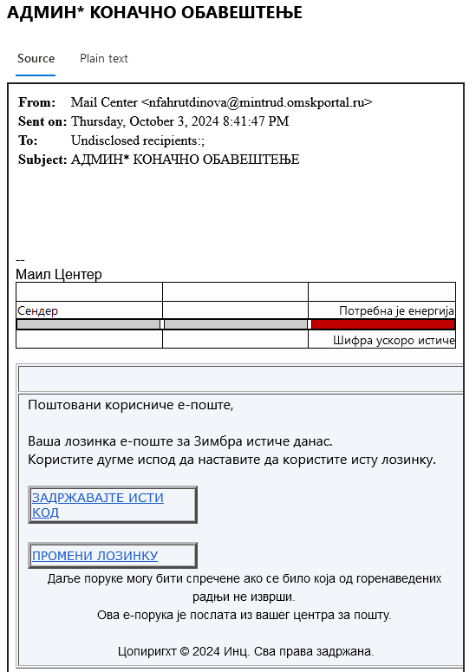Click the Сендер table cell

tap(89, 310)
